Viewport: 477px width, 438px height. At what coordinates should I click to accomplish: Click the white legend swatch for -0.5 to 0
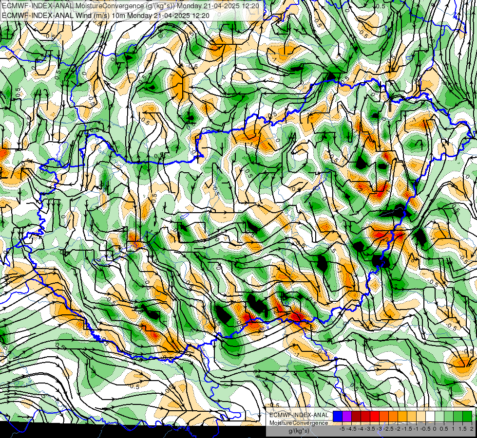click(x=430, y=417)
